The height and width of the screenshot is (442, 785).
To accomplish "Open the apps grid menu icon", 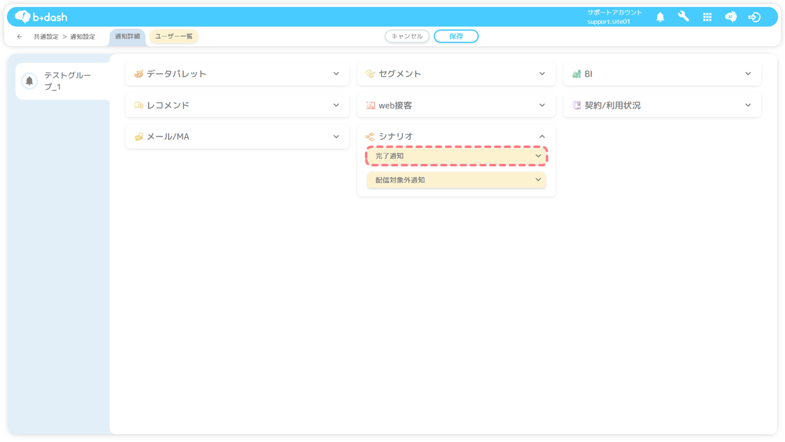I will [x=707, y=17].
